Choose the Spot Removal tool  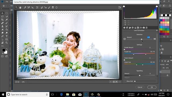[x=42, y=8]
